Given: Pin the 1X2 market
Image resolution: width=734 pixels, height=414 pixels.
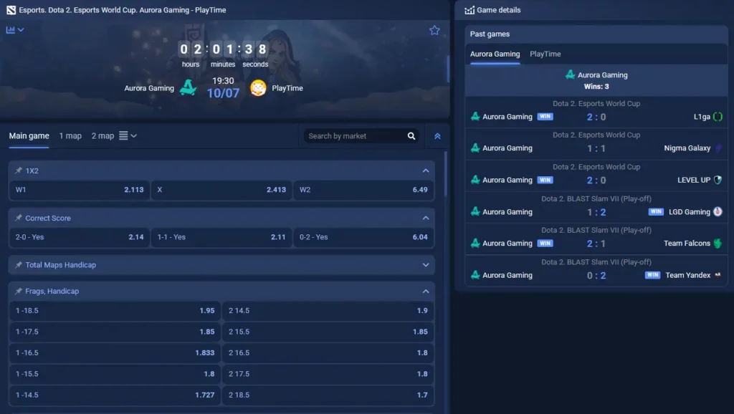Looking at the screenshot, I should pos(18,170).
